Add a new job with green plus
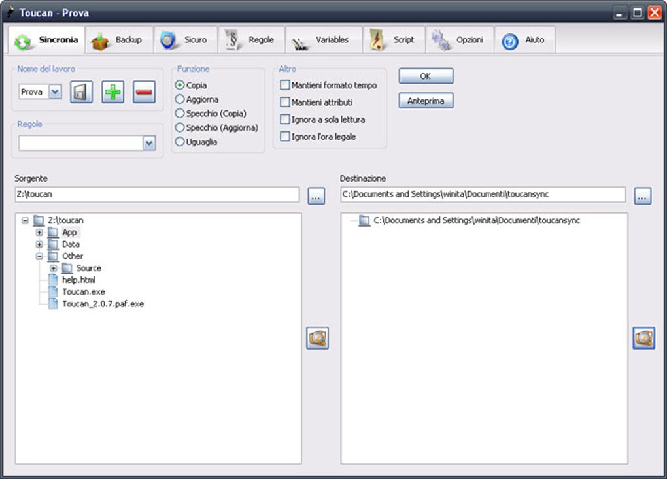 point(112,91)
